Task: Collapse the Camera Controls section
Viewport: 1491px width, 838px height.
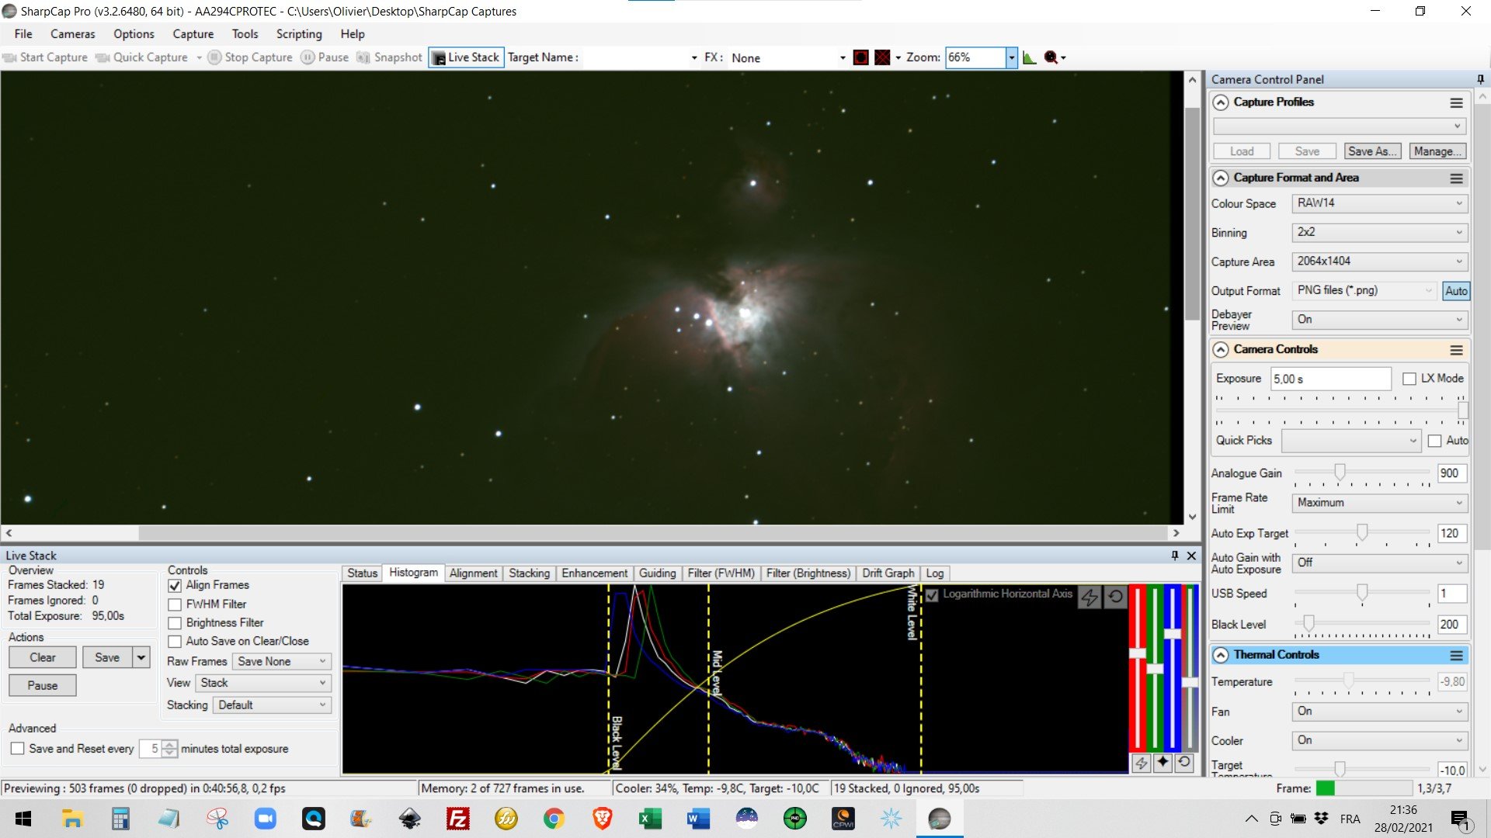Action: [x=1221, y=350]
